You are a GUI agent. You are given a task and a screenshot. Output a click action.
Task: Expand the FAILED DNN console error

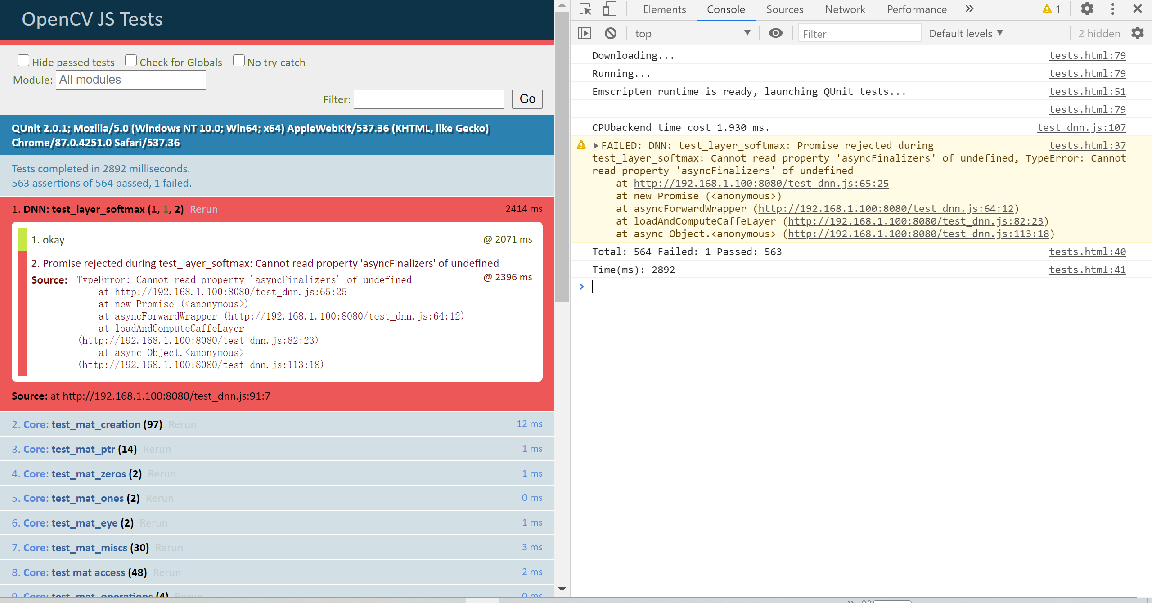pyautogui.click(x=595, y=145)
